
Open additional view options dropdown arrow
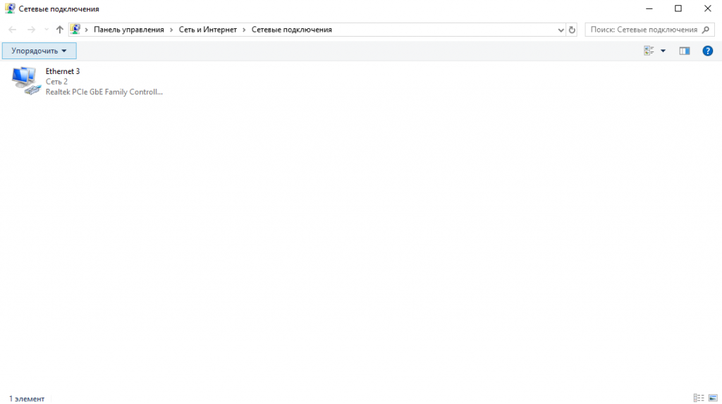tap(663, 51)
